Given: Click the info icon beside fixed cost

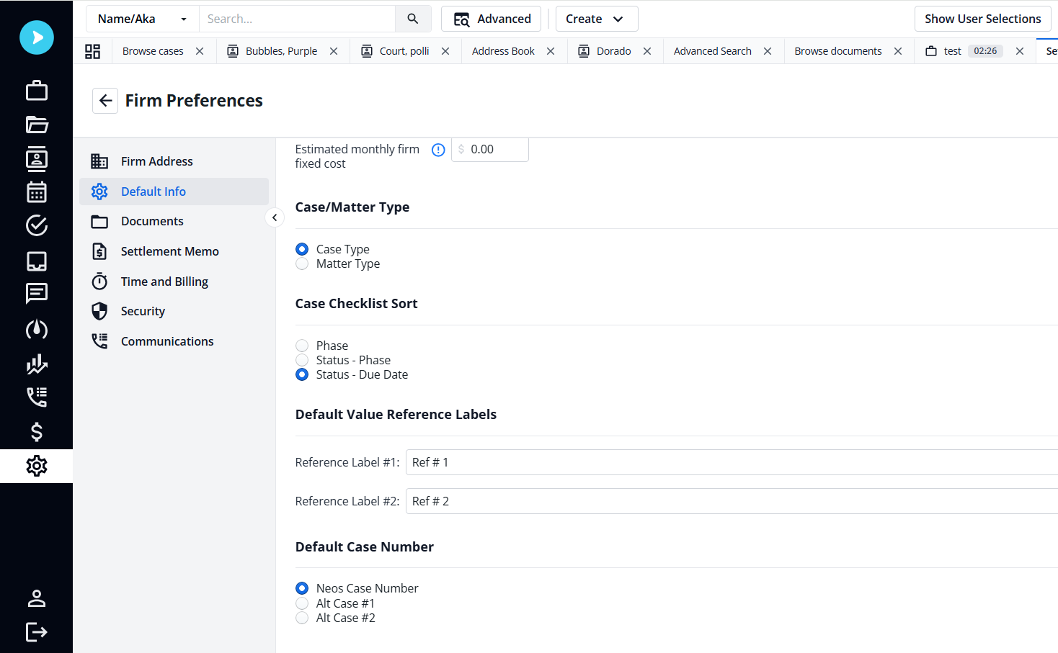Looking at the screenshot, I should pos(438,150).
